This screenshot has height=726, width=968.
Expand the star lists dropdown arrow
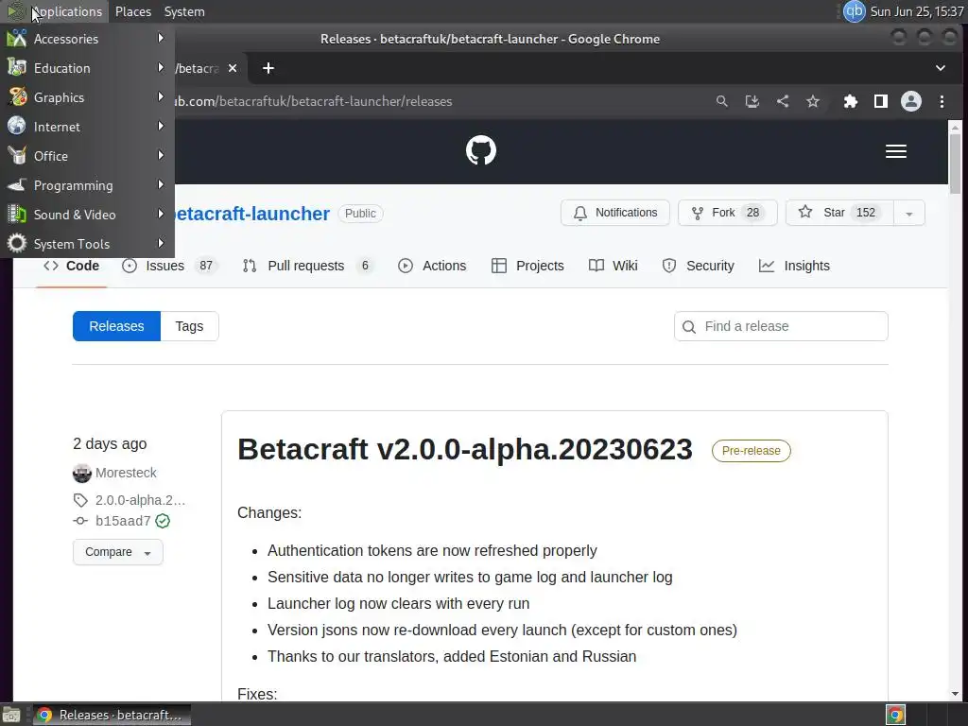(908, 214)
